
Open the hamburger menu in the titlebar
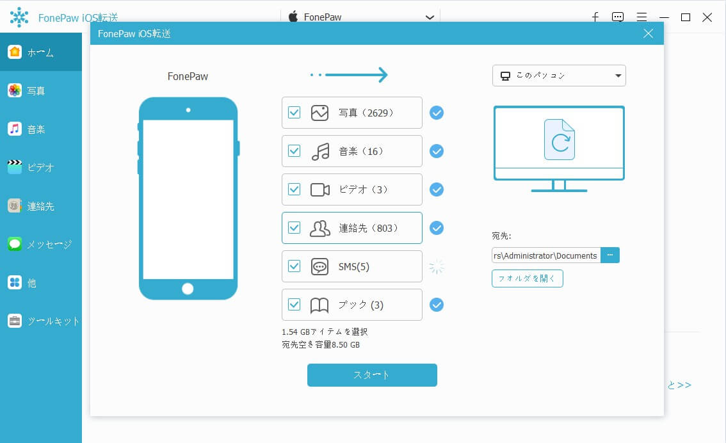pyautogui.click(x=641, y=17)
